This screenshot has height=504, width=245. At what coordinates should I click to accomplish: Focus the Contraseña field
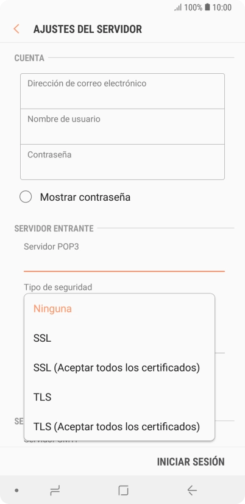[122, 162]
